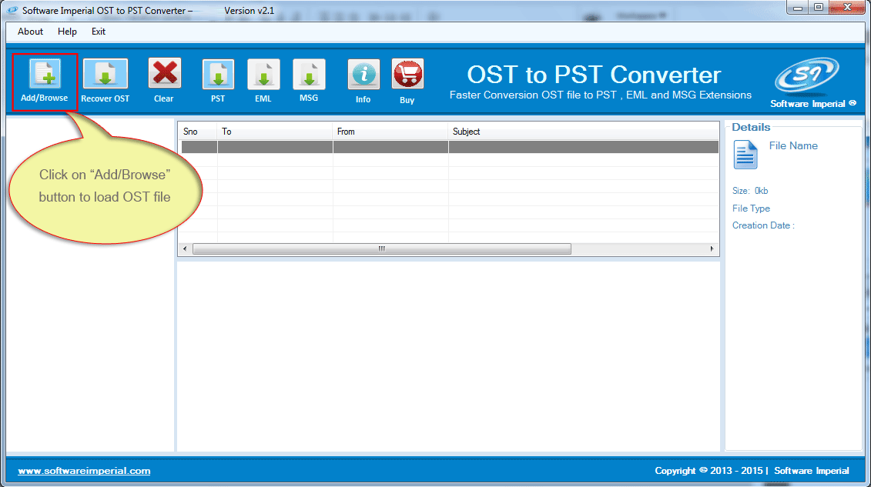Click the Buy shopping cart icon
871x487 pixels.
pyautogui.click(x=407, y=75)
